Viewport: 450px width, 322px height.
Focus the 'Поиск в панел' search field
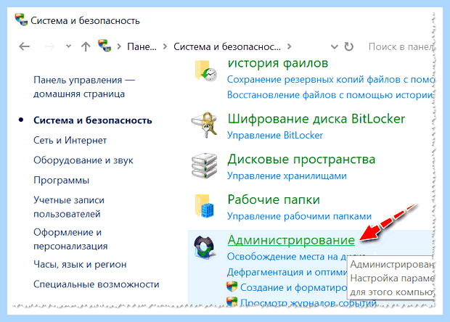[x=401, y=46]
